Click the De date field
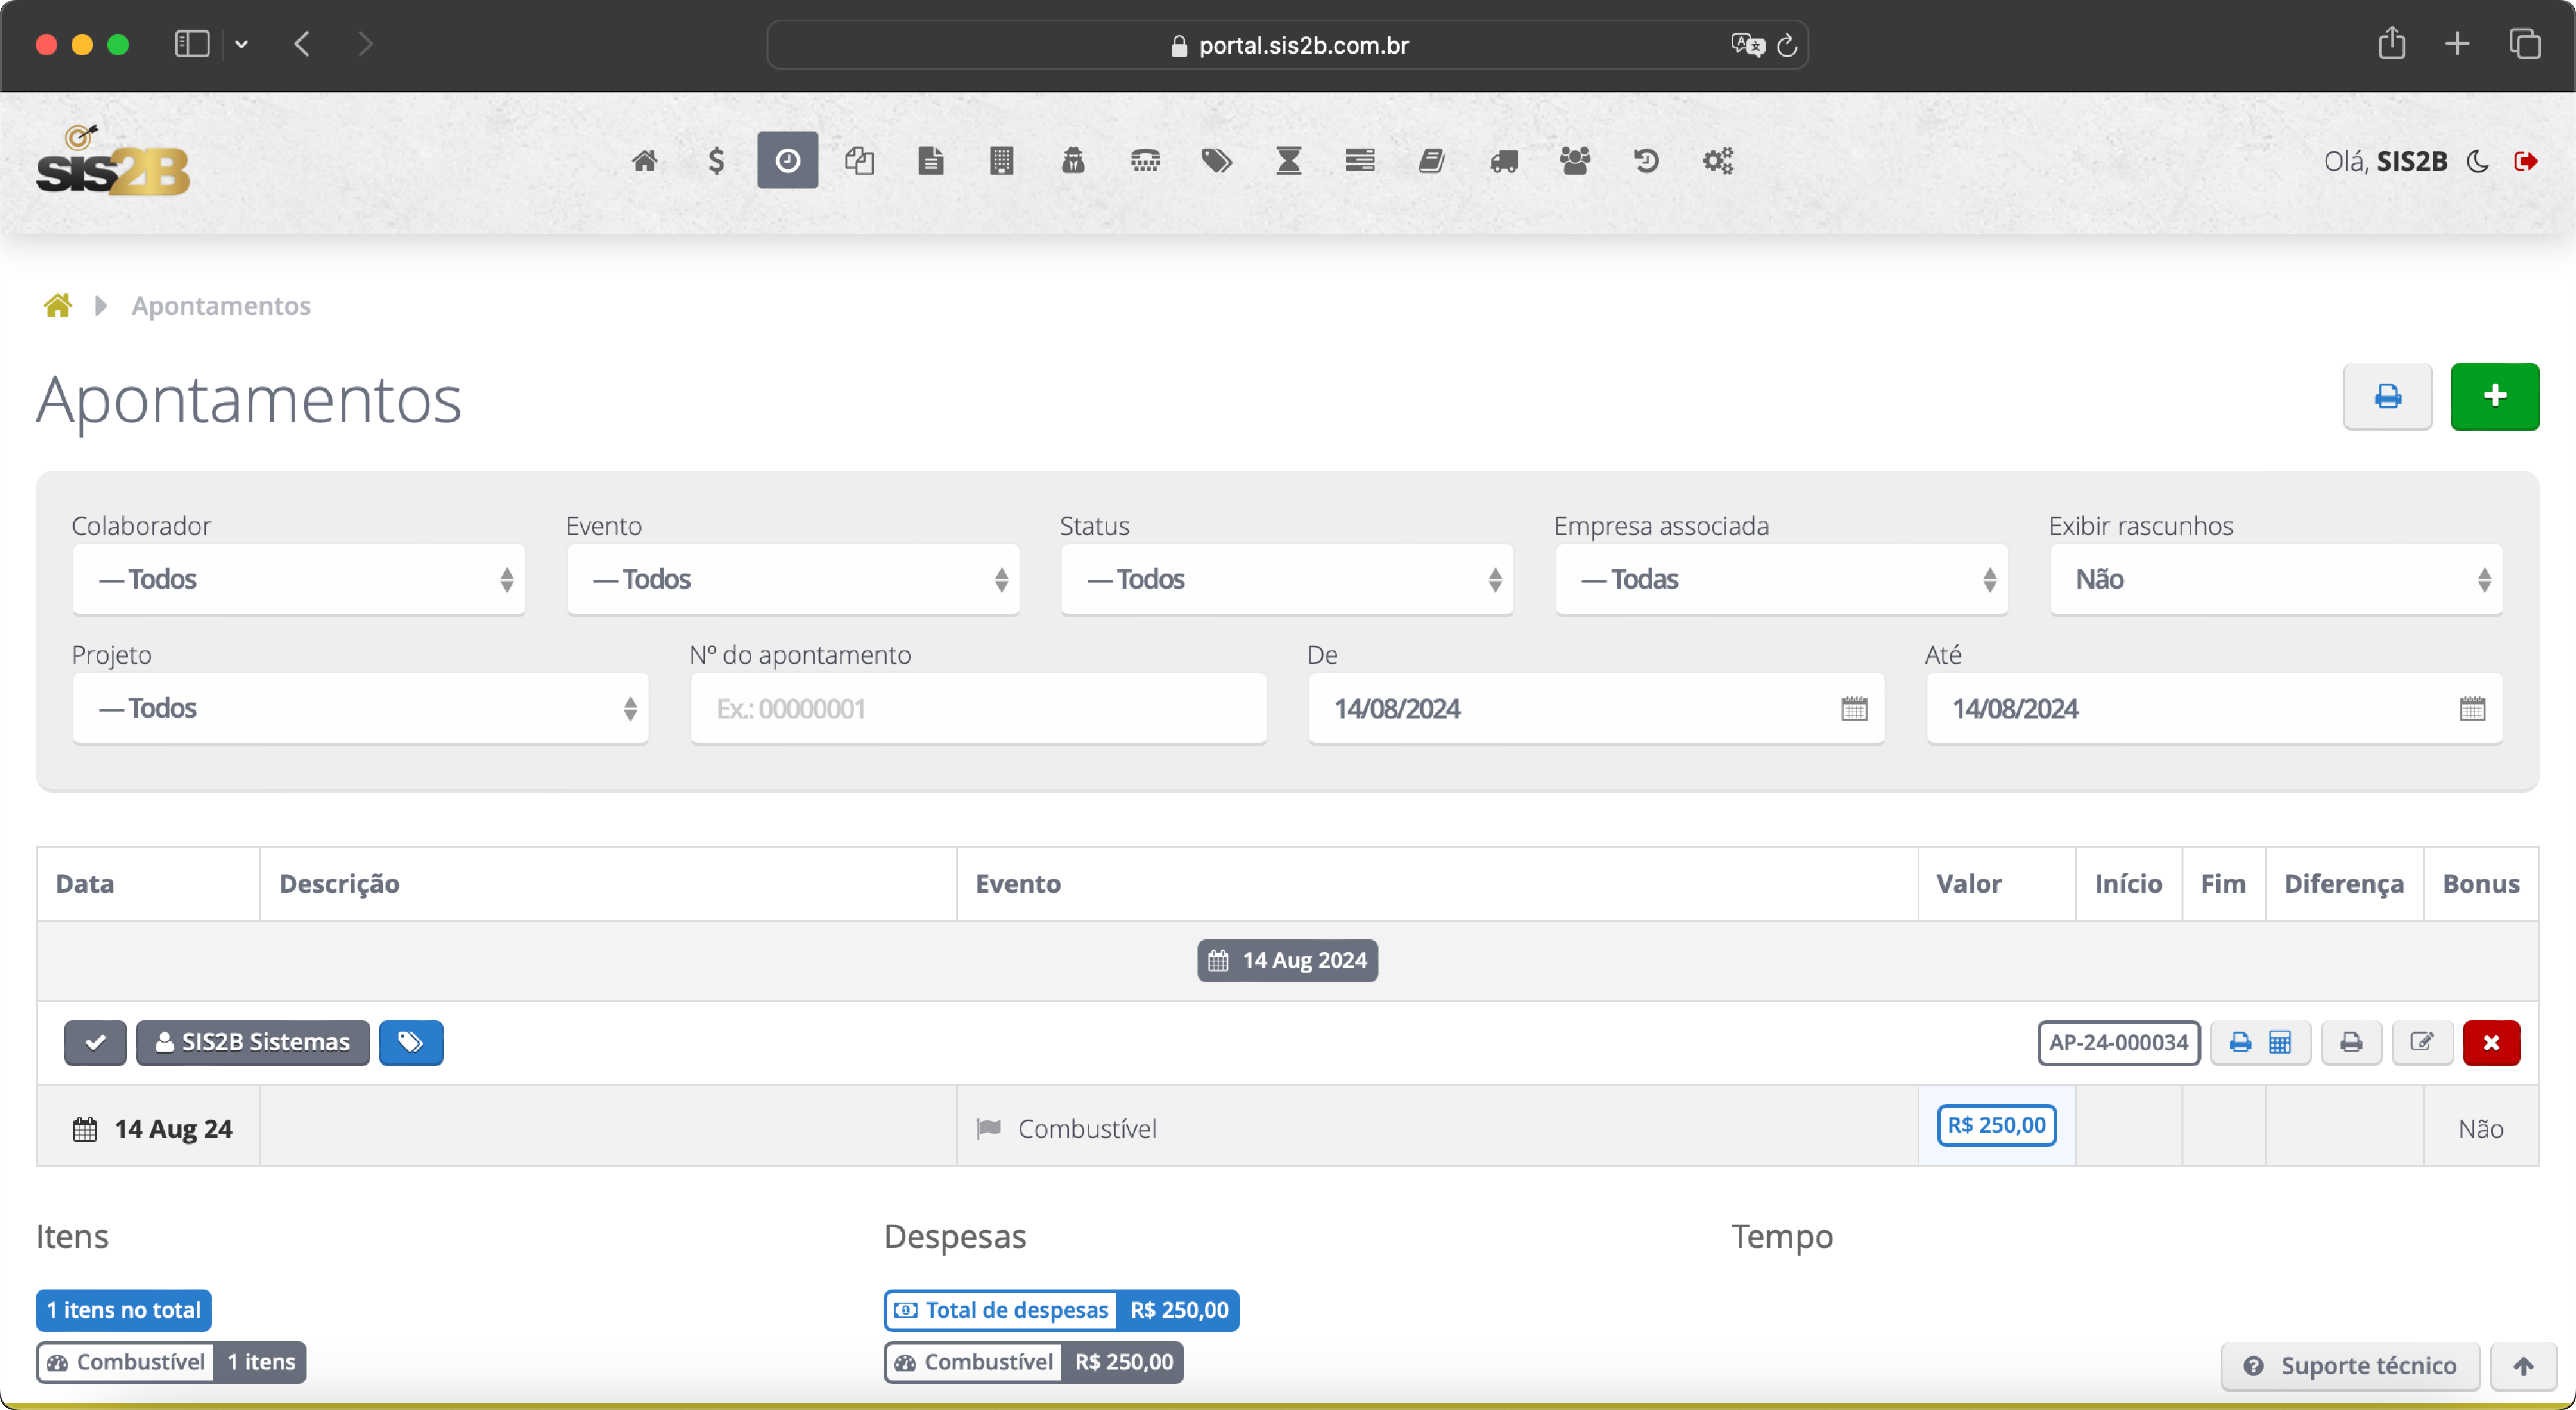 [1596, 708]
